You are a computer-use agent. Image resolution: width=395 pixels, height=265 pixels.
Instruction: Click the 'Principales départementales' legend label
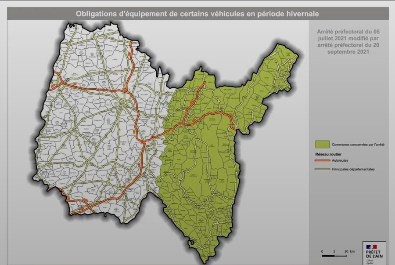[353, 169]
